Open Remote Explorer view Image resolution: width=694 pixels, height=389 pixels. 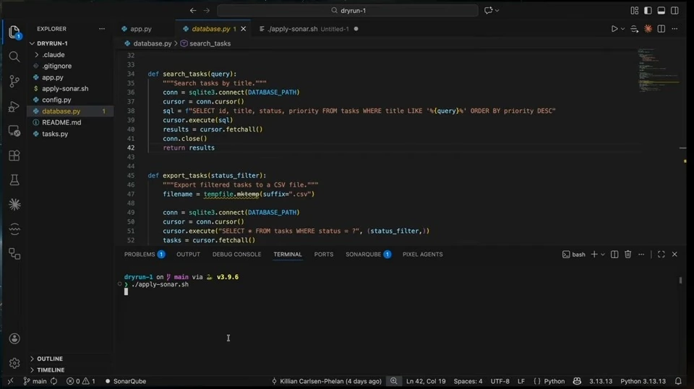(14, 131)
